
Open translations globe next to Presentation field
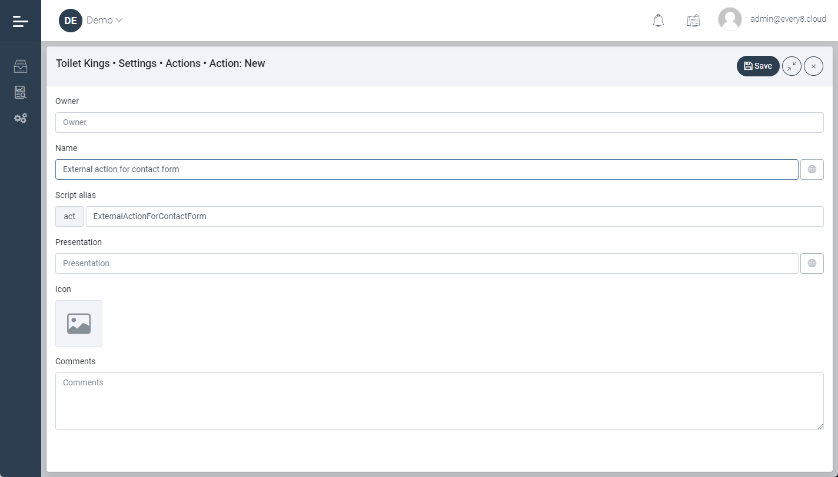(812, 263)
